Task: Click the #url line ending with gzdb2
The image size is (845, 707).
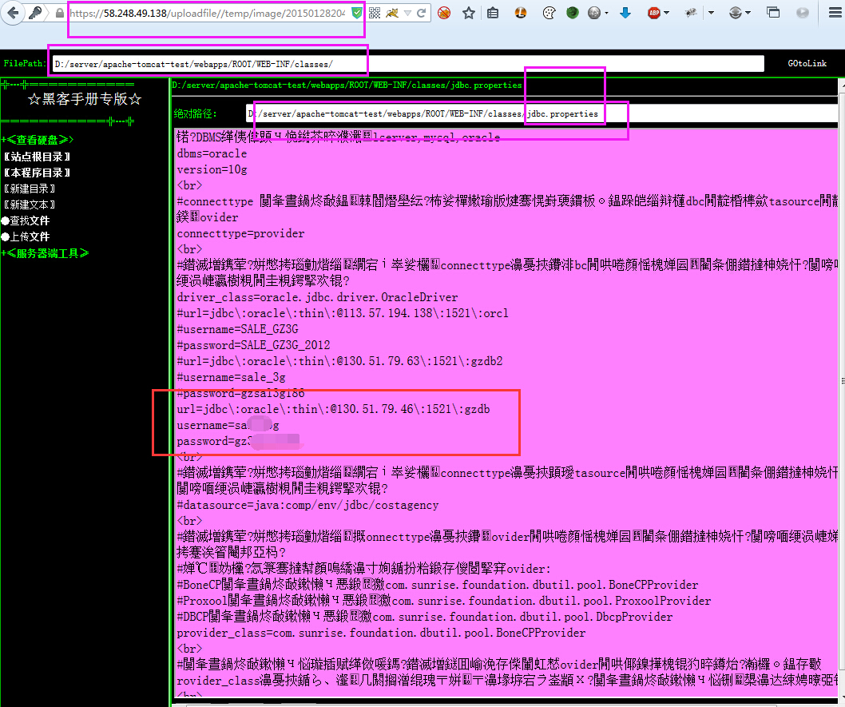Action: tap(339, 362)
